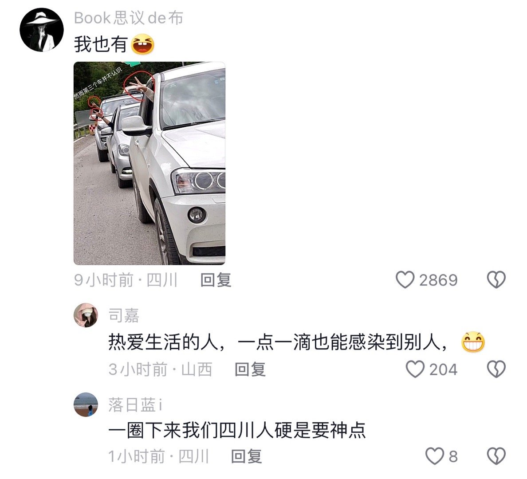Screen dimensions: 527x479
Task: Select the comment text 我也有
Action: [x=101, y=44]
